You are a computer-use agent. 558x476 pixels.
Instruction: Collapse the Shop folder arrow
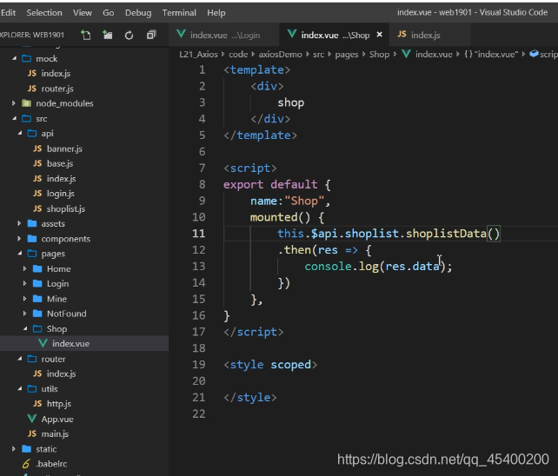click(25, 328)
